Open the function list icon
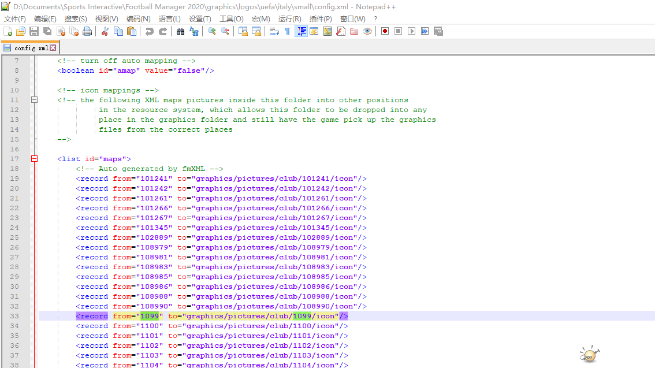 [x=341, y=31]
